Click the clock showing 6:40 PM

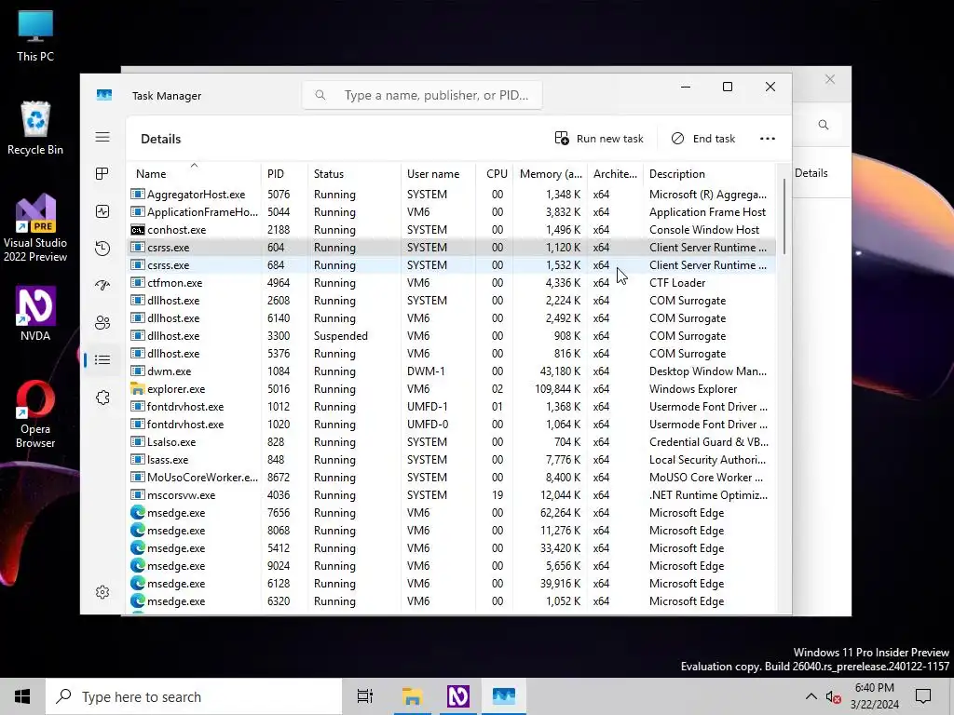pyautogui.click(x=874, y=688)
